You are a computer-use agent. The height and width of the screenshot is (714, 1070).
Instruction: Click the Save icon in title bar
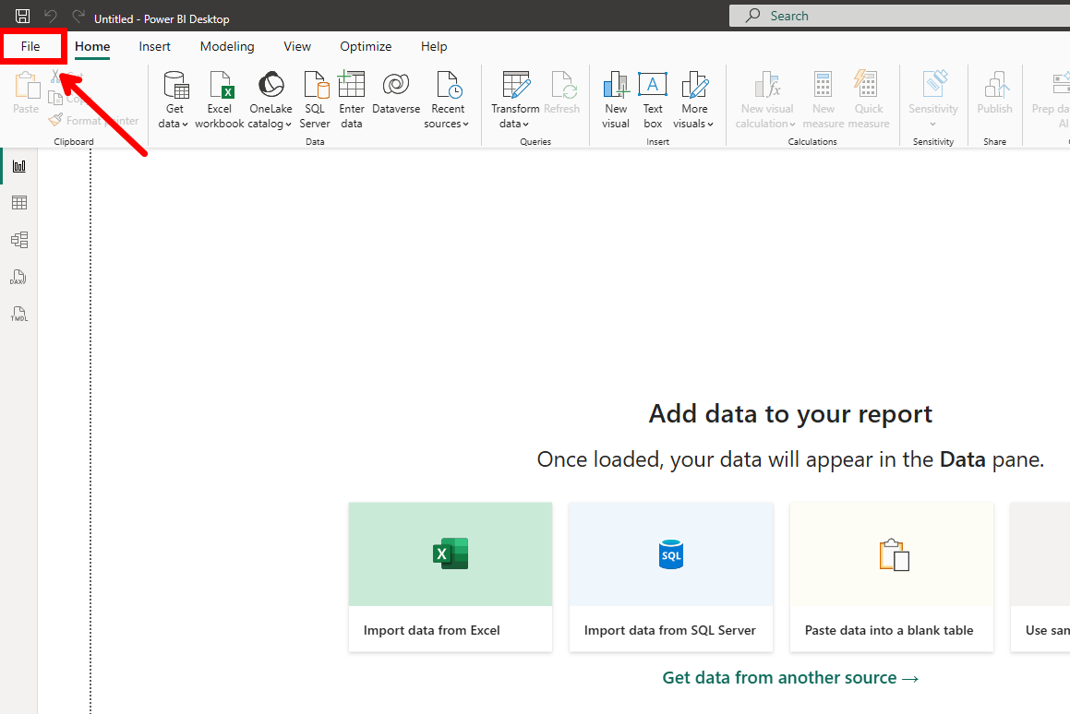pyautogui.click(x=23, y=17)
